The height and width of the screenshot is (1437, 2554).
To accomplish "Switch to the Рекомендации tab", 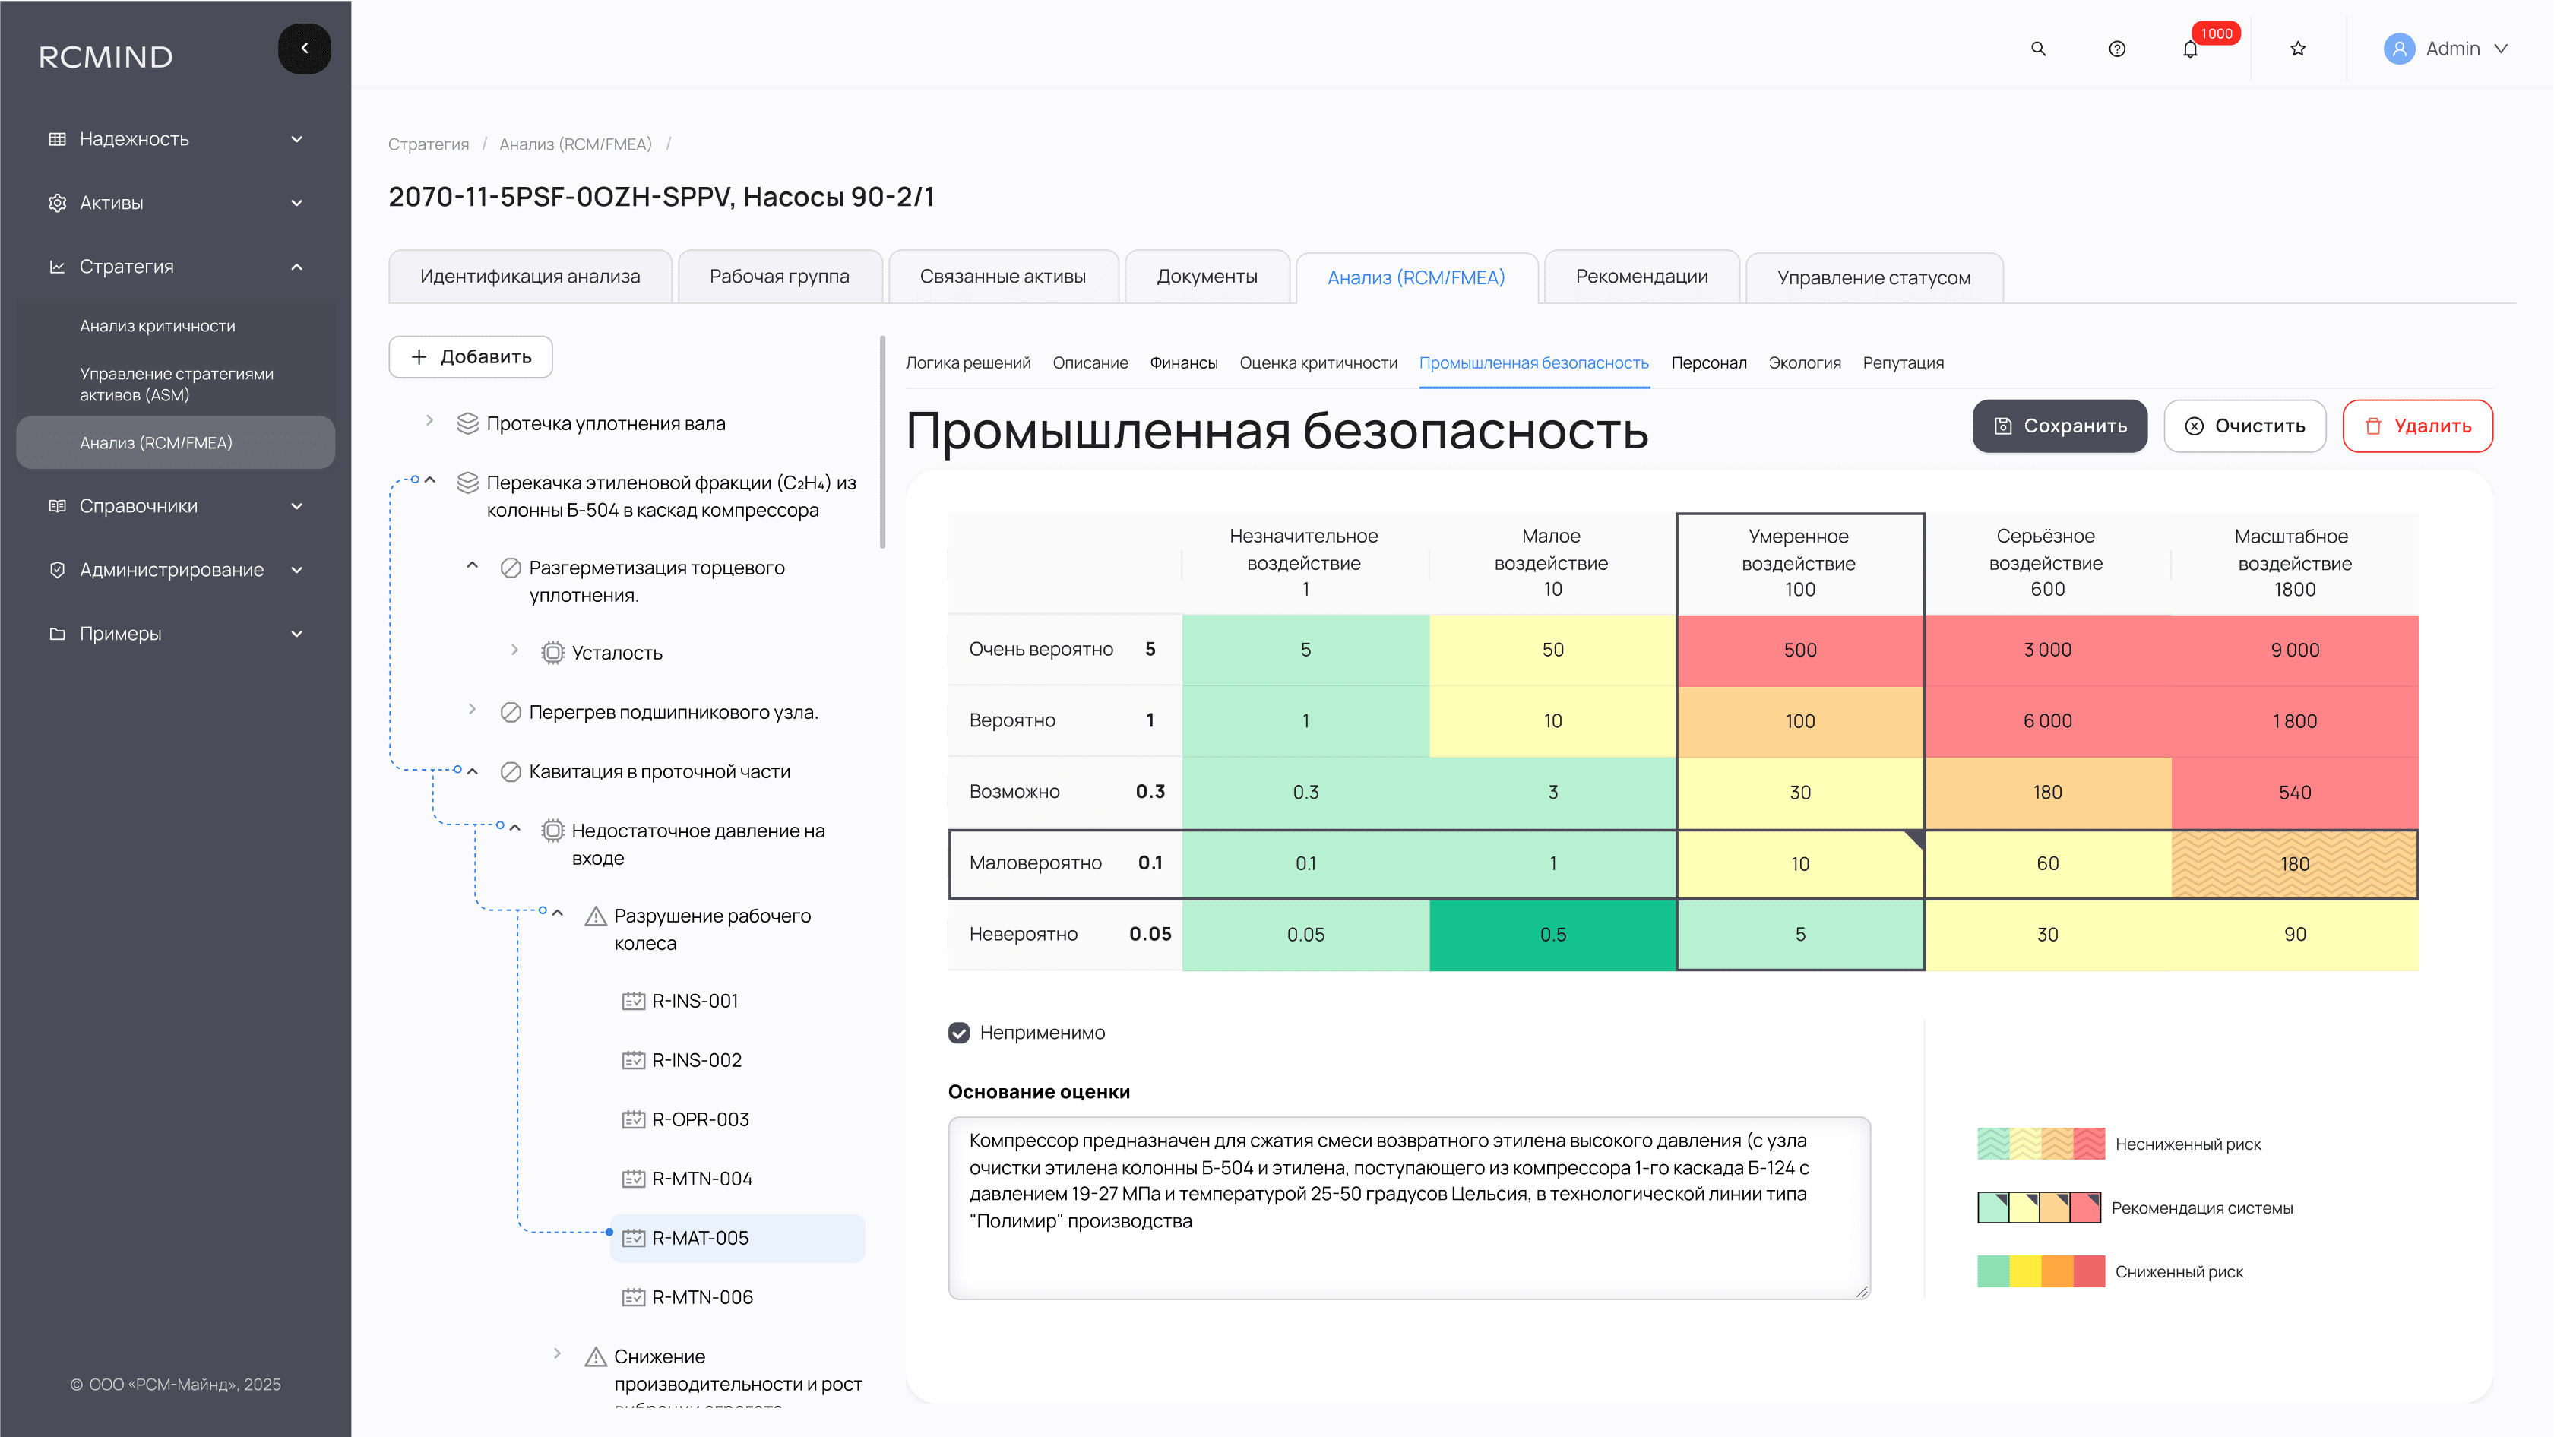I will [1641, 277].
